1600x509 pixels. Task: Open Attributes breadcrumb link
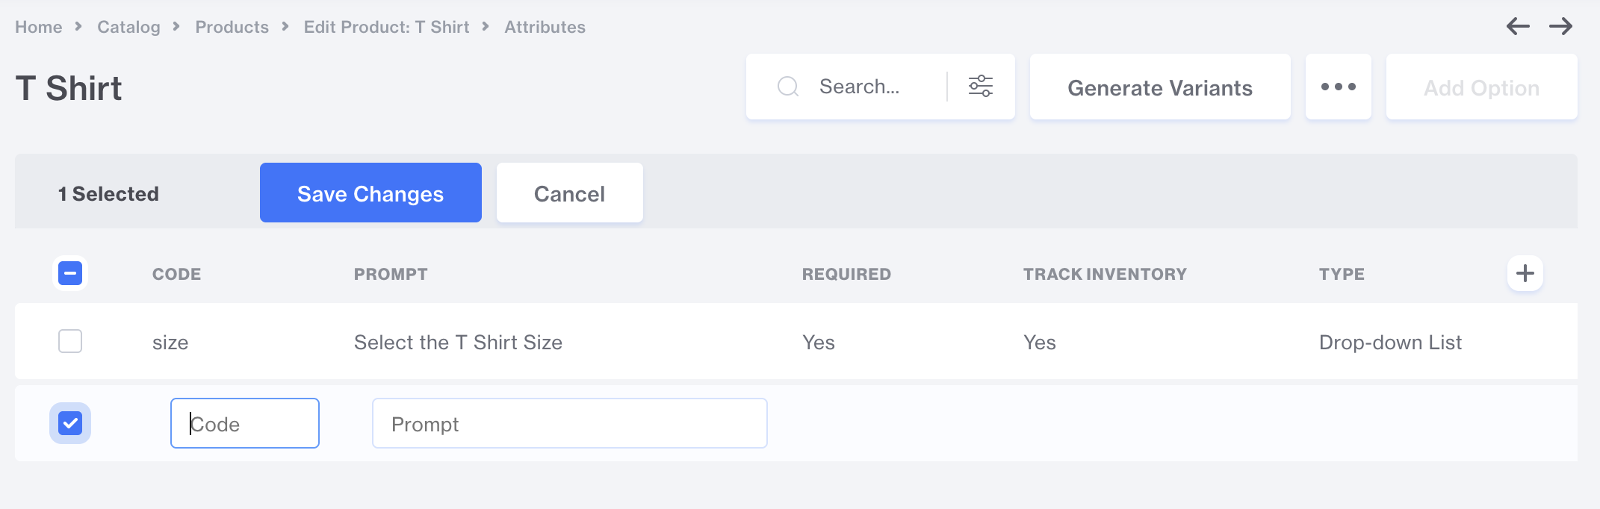(x=545, y=27)
